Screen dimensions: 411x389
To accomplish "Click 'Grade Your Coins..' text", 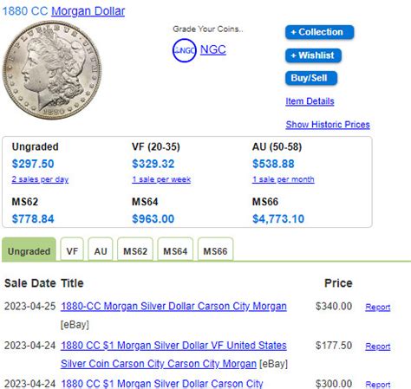I will click(208, 29).
